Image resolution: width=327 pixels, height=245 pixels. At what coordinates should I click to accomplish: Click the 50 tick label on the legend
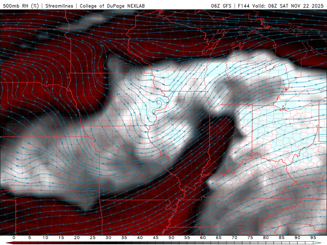pos(171,238)
